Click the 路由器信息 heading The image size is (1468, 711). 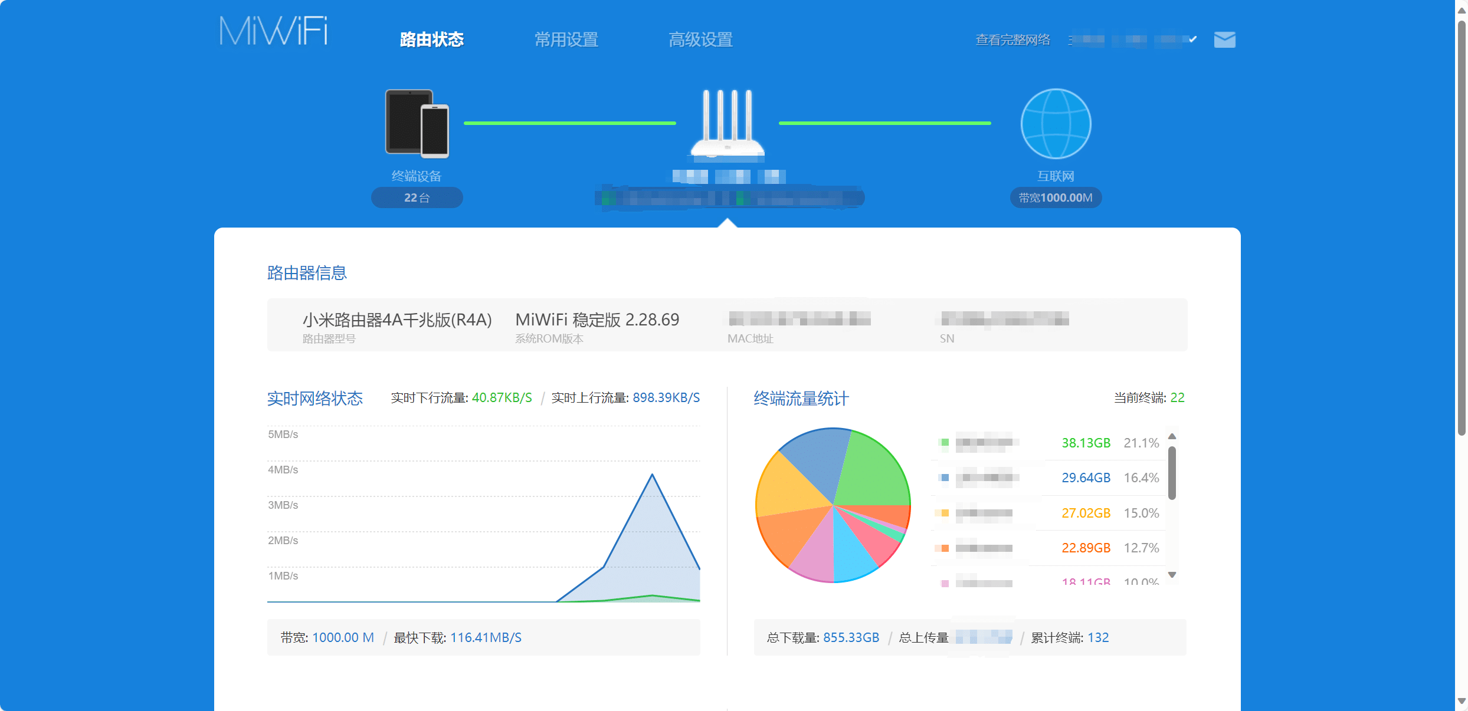pos(307,272)
